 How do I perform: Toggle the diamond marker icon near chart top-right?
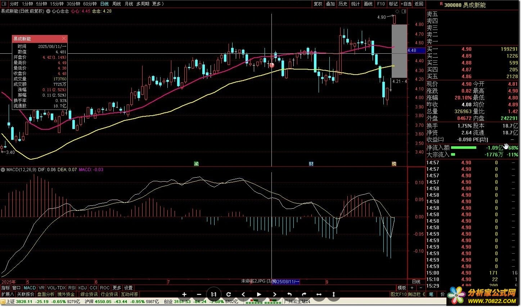point(397,12)
